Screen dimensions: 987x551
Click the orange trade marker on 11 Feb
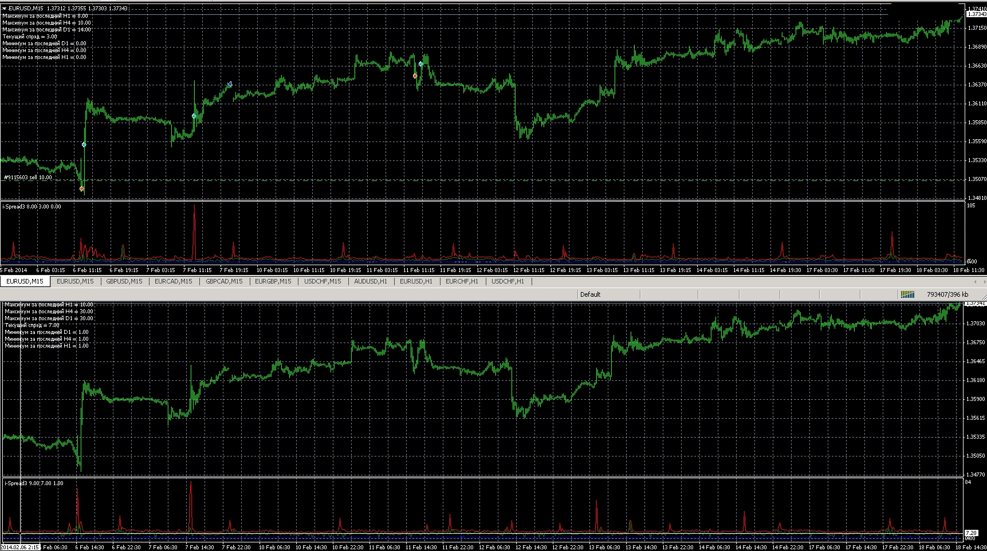[x=415, y=76]
